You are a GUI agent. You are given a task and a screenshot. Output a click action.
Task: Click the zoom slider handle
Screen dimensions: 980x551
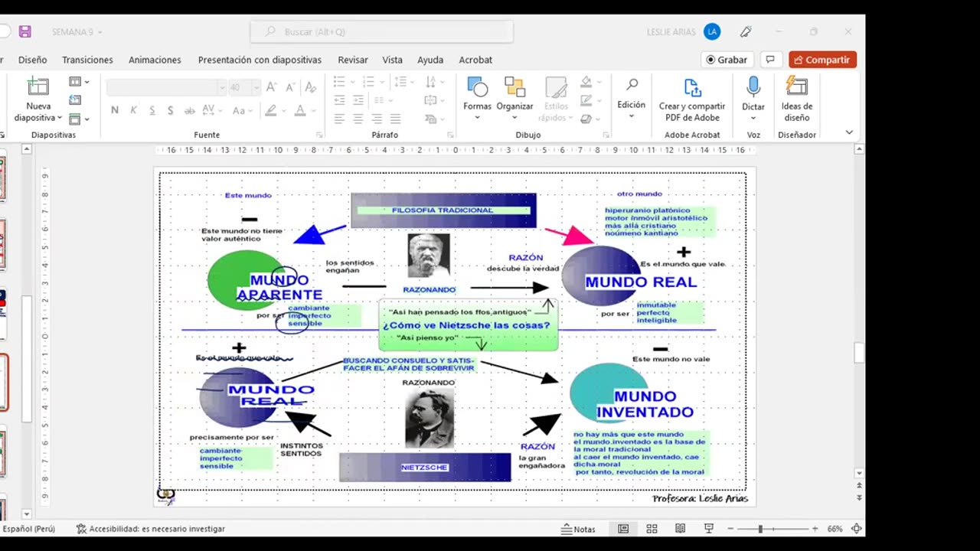tap(760, 529)
